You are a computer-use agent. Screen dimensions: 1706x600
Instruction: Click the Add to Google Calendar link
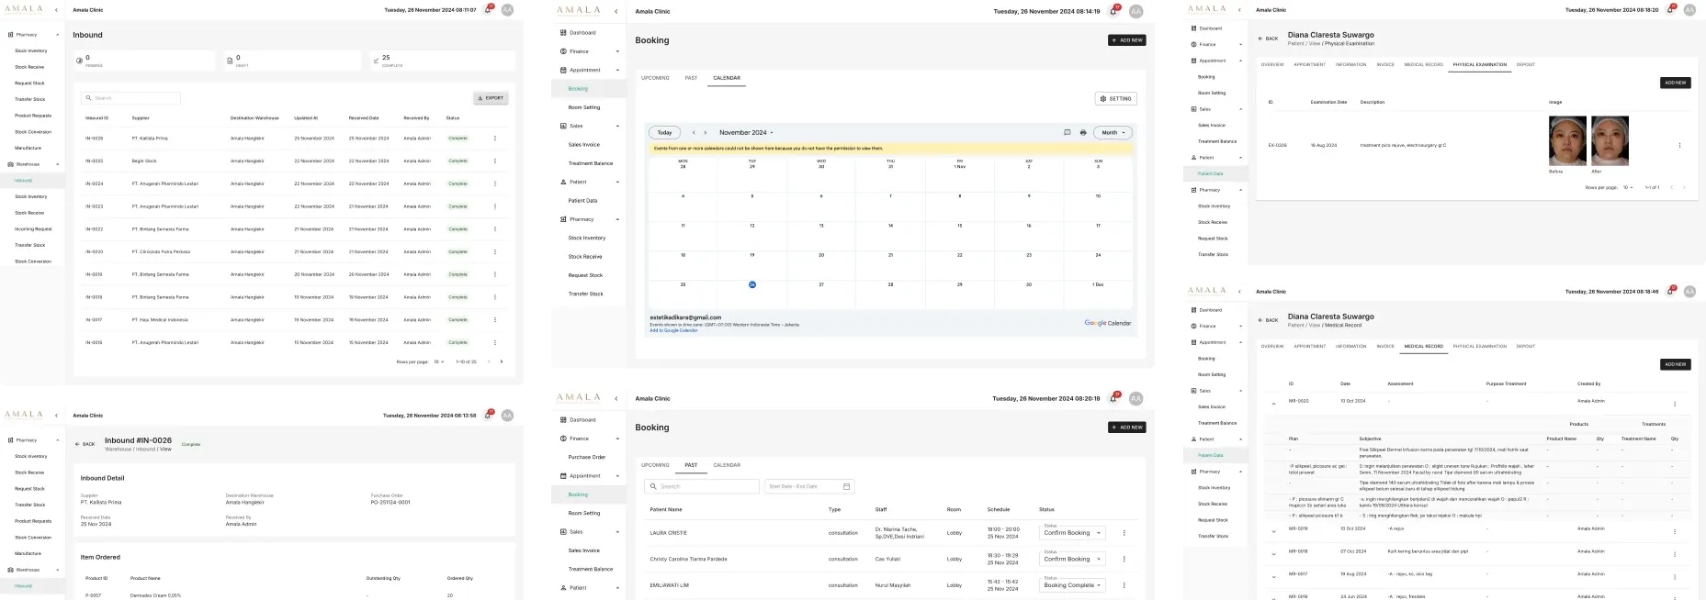pos(673,330)
